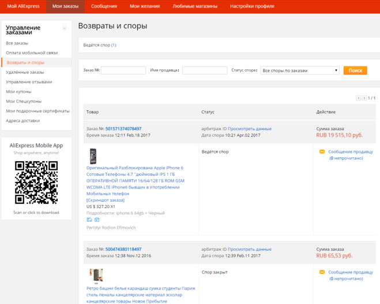Open order number 500474380118497

tap(123, 249)
